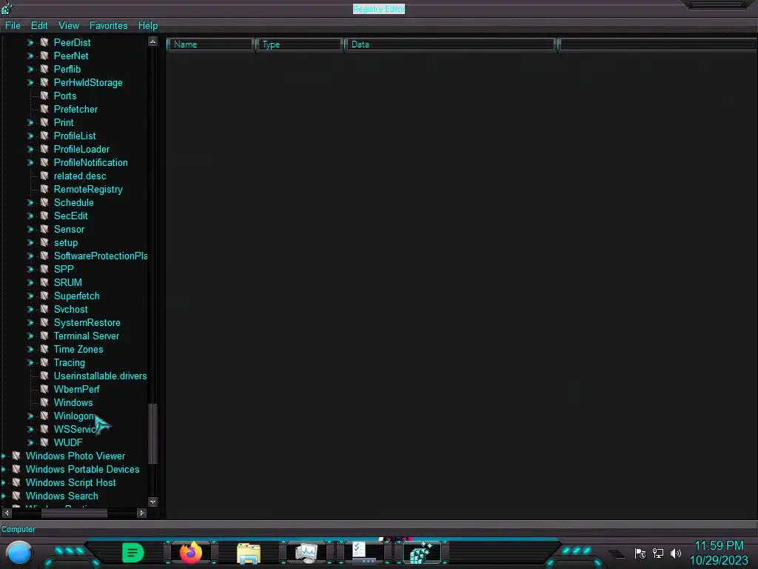Select the ProfileLoader key
758x569 pixels.
(x=81, y=149)
